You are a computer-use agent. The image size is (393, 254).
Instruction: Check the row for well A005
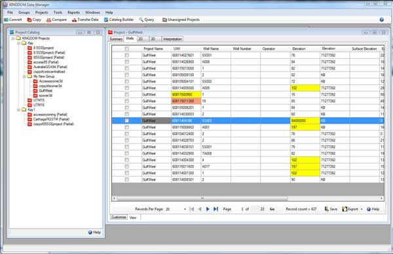[x=127, y=88]
